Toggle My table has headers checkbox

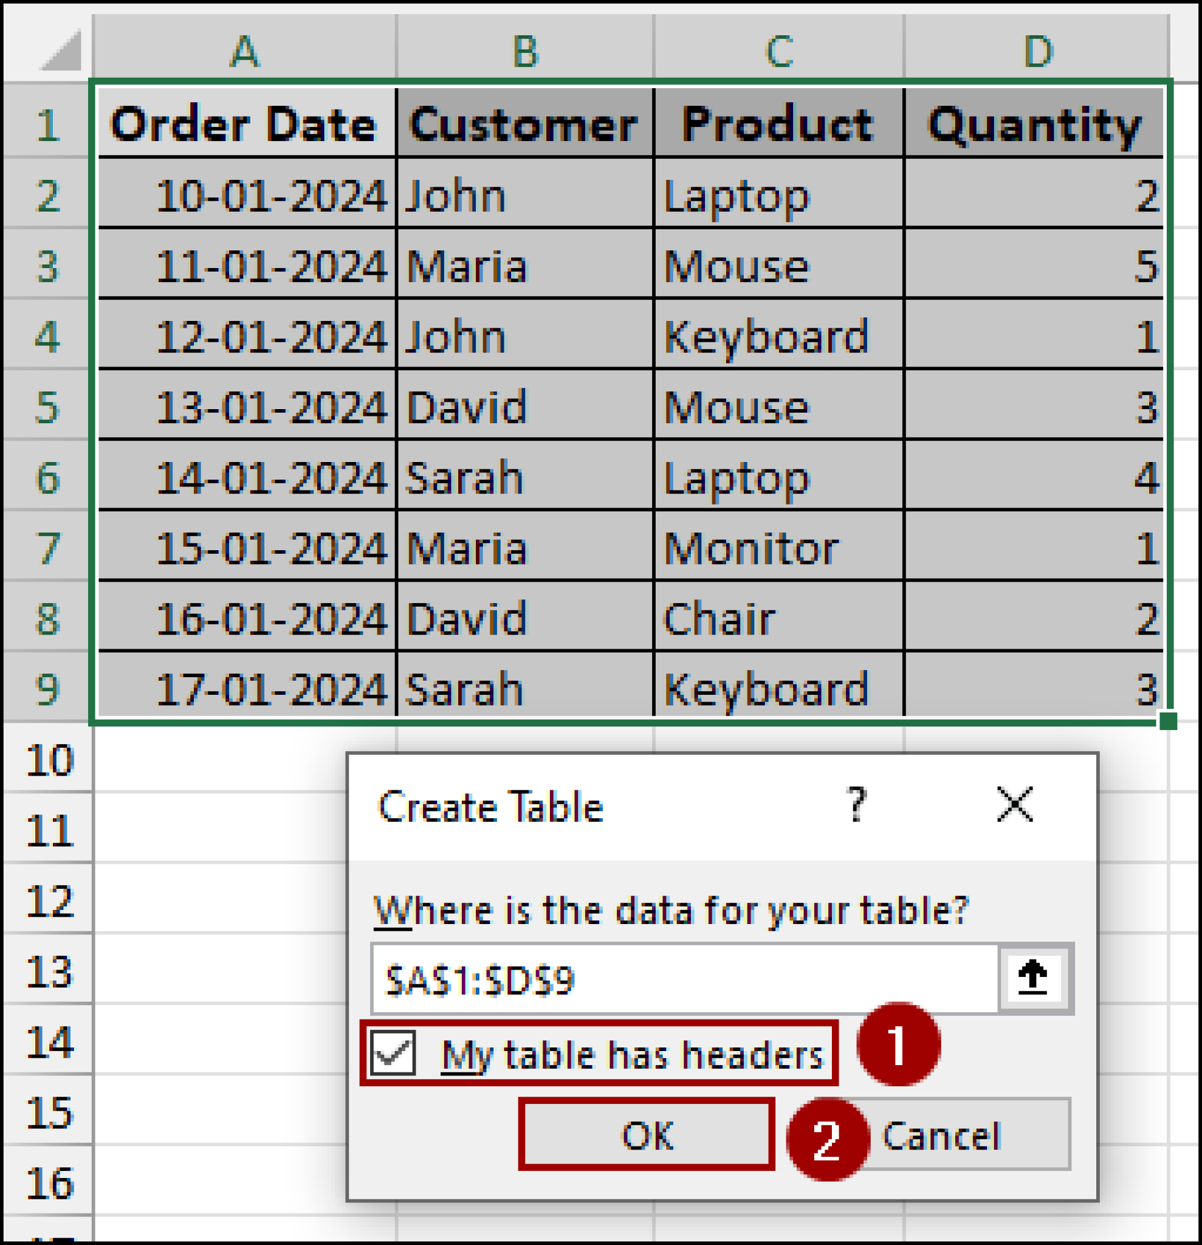[x=393, y=1053]
